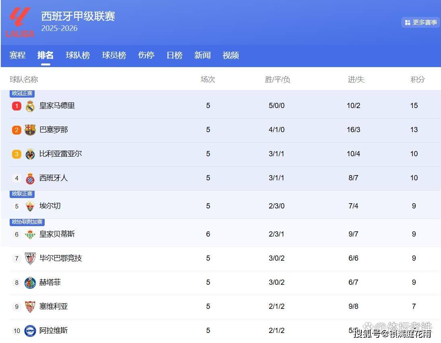Click Getafe's 6/7 goals cell
Image resolution: width=441 pixels, height=343 pixels.
pyautogui.click(x=354, y=282)
